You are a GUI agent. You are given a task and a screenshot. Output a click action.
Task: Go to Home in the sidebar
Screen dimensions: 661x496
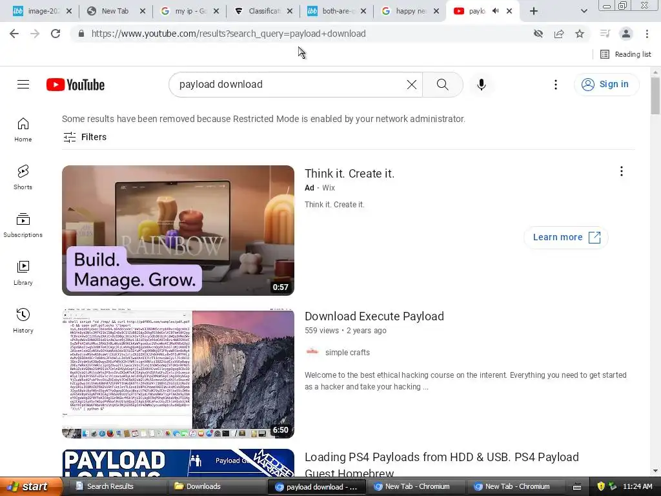[x=23, y=129]
